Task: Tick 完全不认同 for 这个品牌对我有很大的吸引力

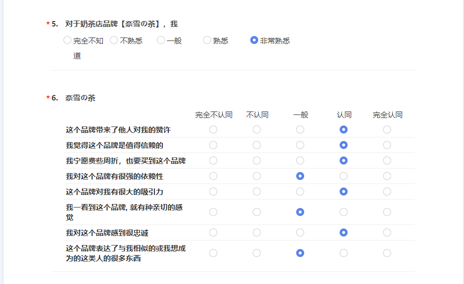Action: point(213,191)
